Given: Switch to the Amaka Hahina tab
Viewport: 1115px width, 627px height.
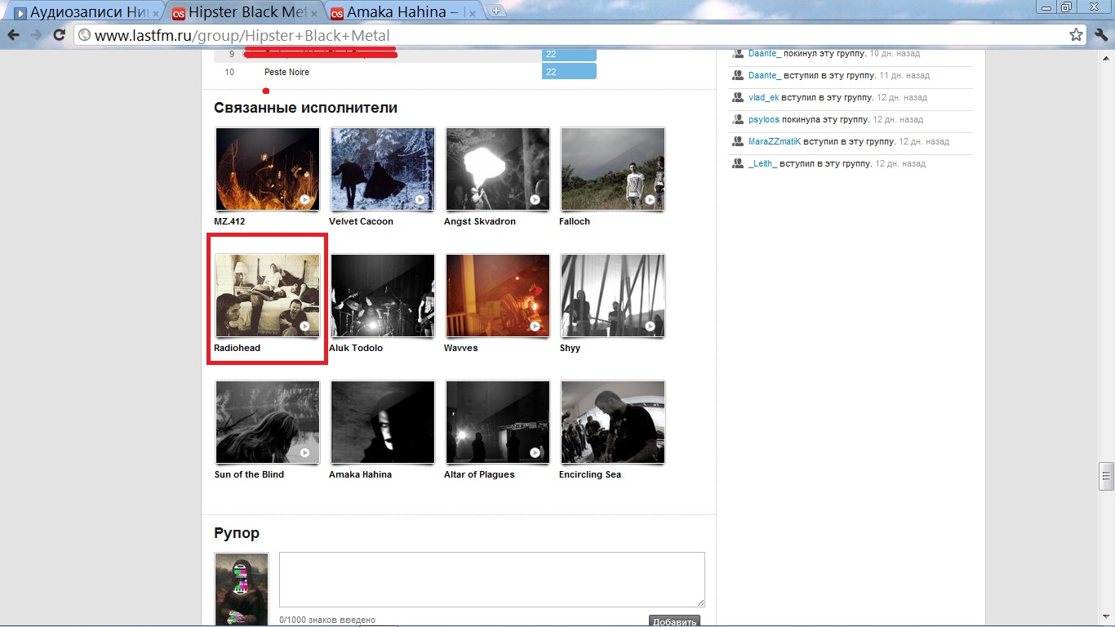Looking at the screenshot, I should (x=402, y=12).
